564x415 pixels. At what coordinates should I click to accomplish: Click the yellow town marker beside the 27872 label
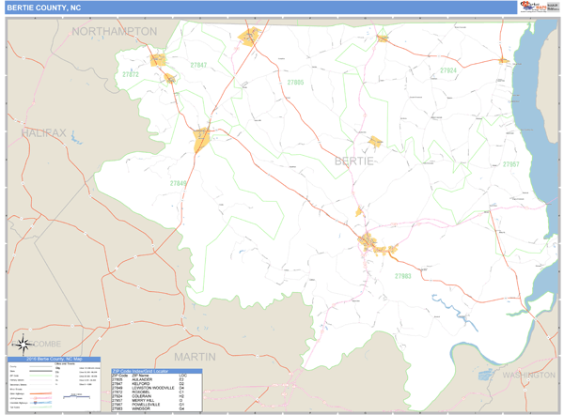(157, 60)
